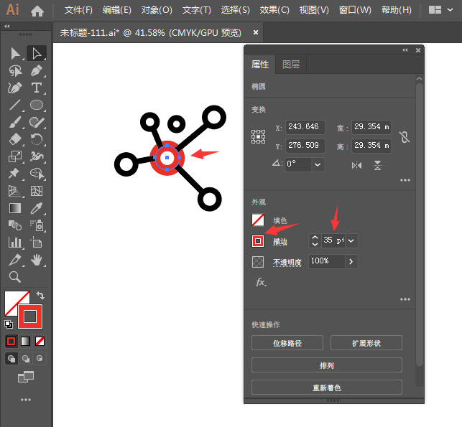Viewport: 462px width, 427px height.
Task: Select the Shape Builder tool
Action: click(37, 174)
